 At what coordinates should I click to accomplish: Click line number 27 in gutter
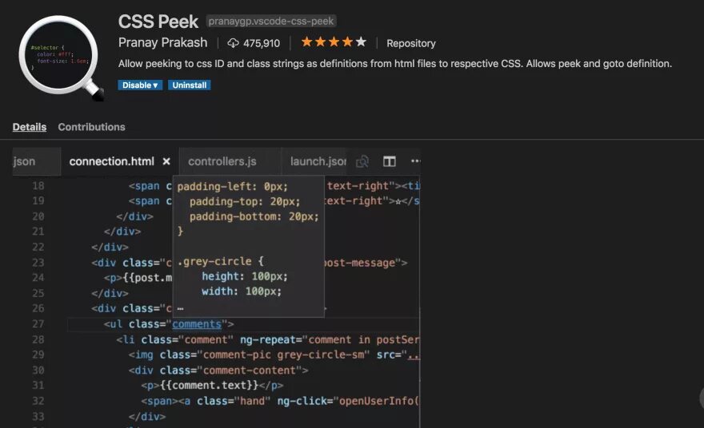point(38,324)
